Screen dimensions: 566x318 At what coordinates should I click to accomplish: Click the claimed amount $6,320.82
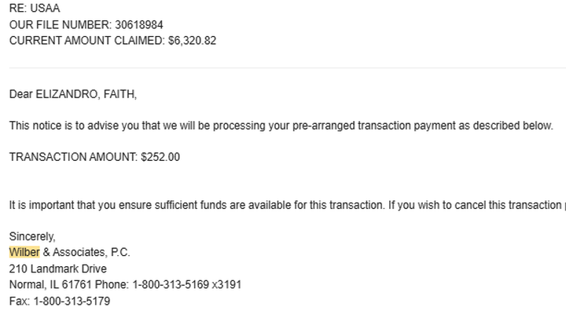pos(192,40)
